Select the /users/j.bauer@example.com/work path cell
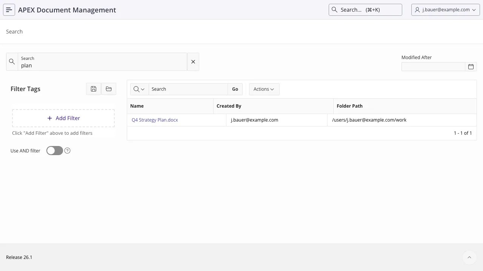 (402, 120)
